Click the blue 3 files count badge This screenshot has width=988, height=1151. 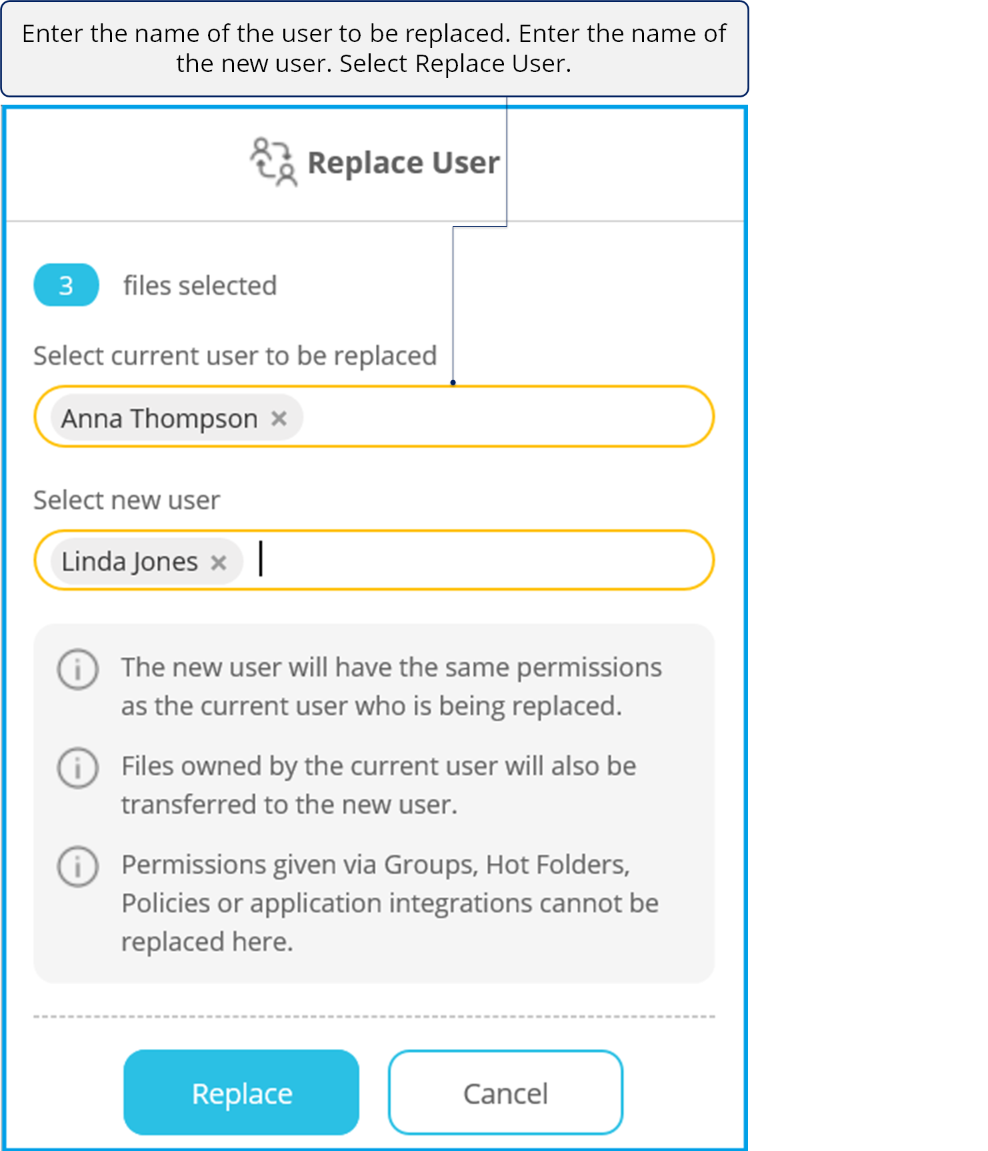(66, 285)
